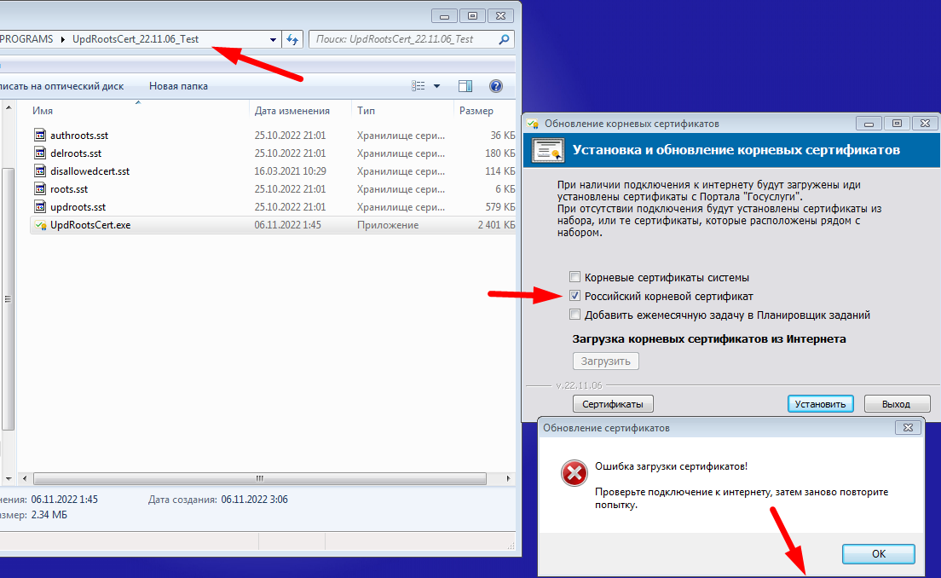Image resolution: width=941 pixels, height=578 pixels.
Task: Click size value '2 401 КБ'
Action: point(496,225)
